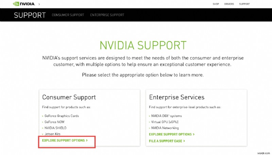
Task: Select GeForce Graphics Cards list item
Action: (x=62, y=116)
